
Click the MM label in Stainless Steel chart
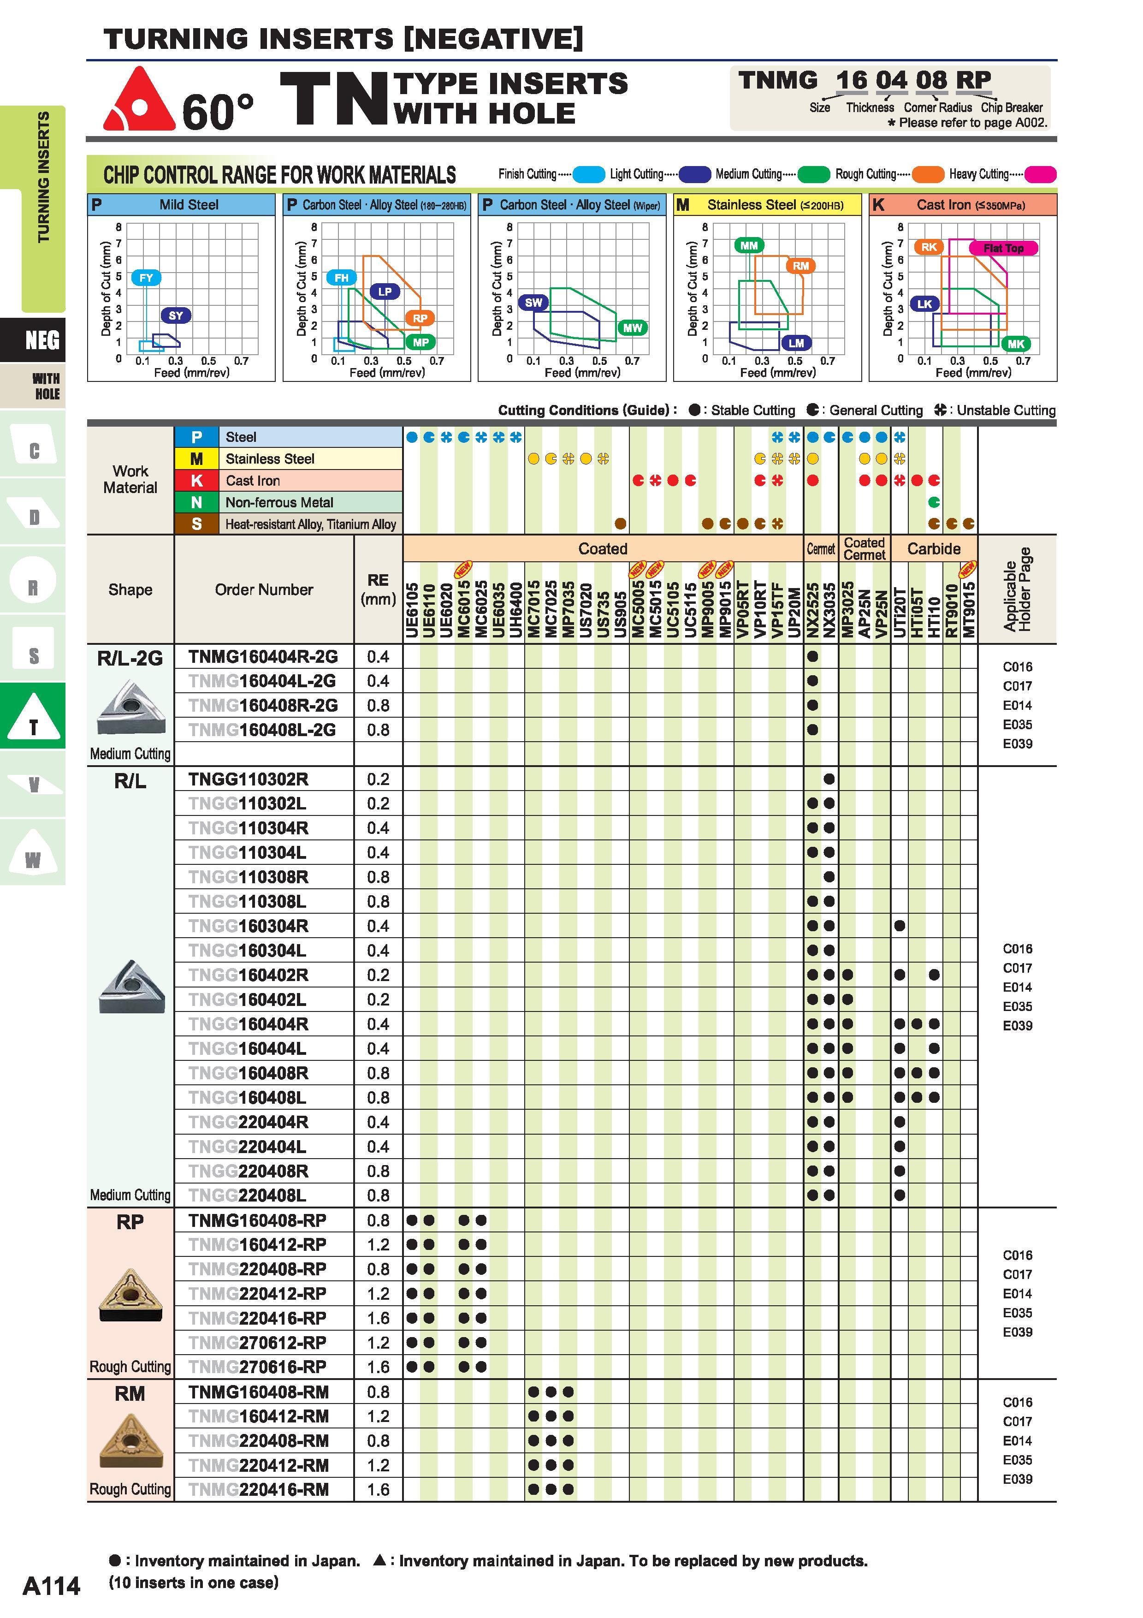point(749,245)
